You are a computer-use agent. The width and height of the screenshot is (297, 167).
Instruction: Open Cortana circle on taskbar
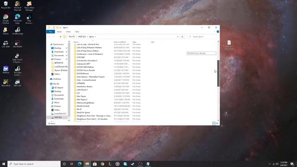coord(64,164)
